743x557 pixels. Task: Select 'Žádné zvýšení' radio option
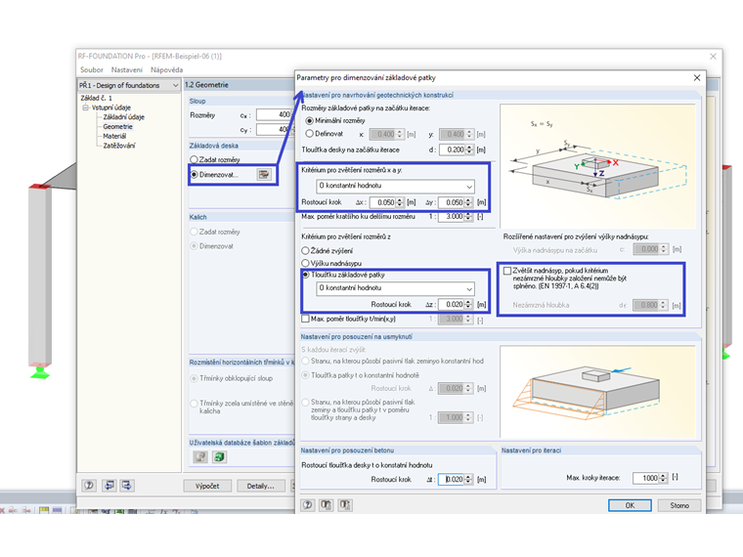click(306, 250)
